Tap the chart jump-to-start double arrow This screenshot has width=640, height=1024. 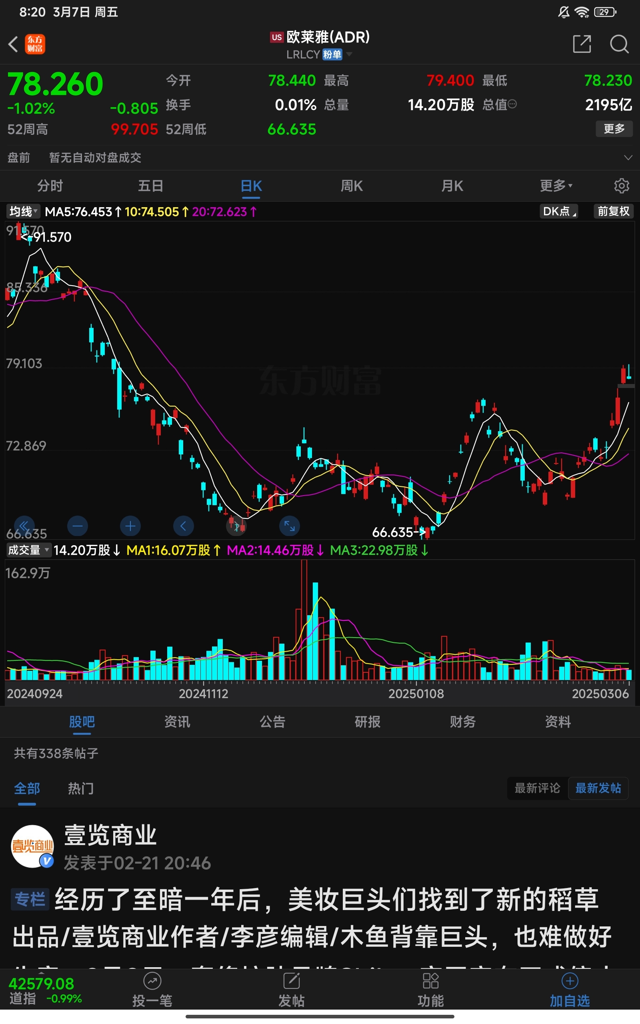point(24,526)
